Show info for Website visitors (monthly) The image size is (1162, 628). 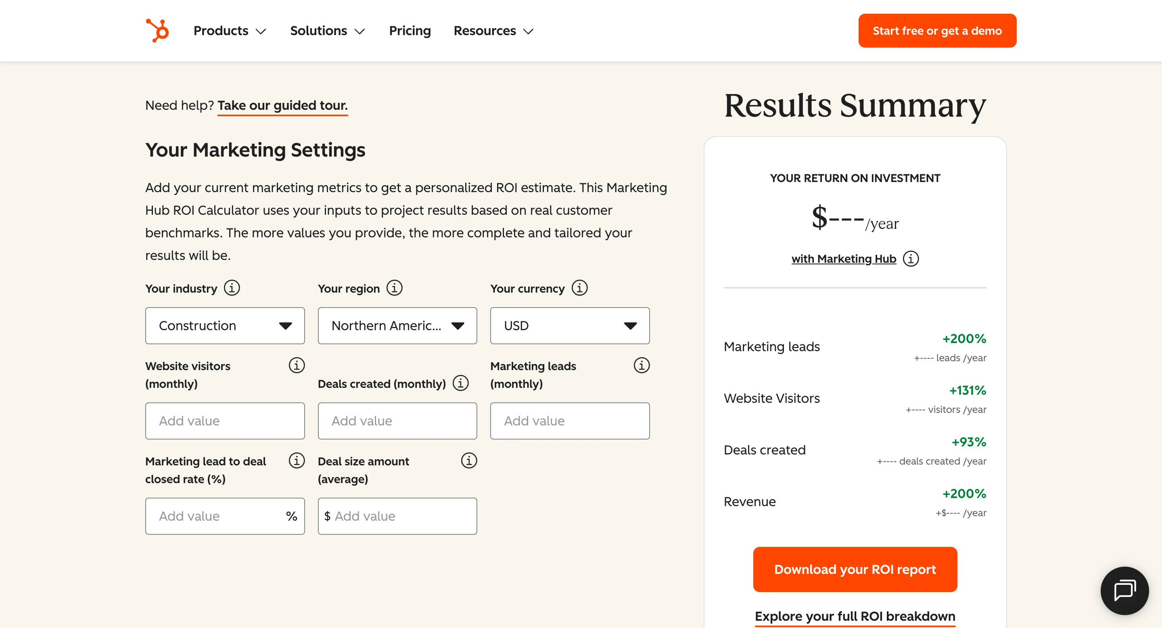(x=297, y=365)
